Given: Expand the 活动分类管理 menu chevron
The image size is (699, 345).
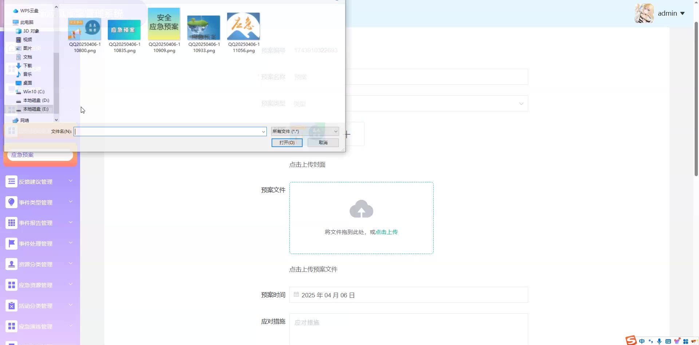Looking at the screenshot, I should coord(71,305).
